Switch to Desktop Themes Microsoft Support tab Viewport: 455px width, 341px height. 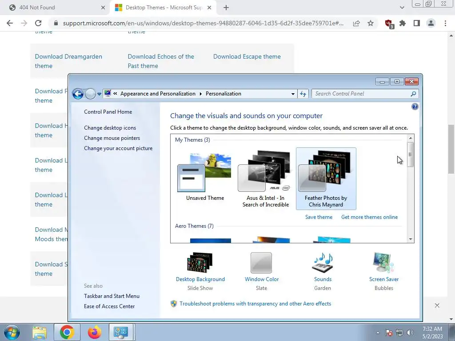[164, 8]
